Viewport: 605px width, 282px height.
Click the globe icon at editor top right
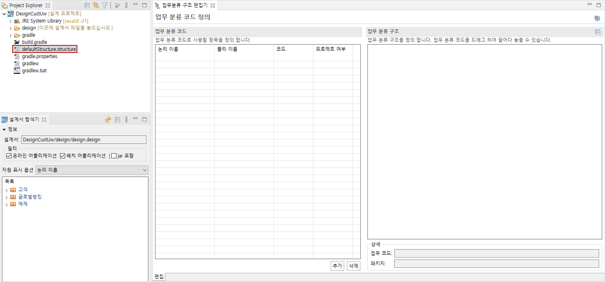pyautogui.click(x=597, y=18)
